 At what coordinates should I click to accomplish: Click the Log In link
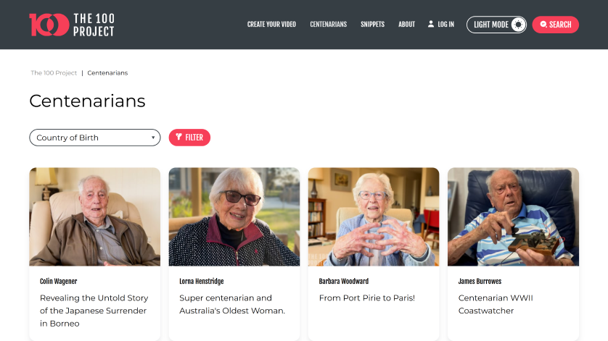click(446, 25)
